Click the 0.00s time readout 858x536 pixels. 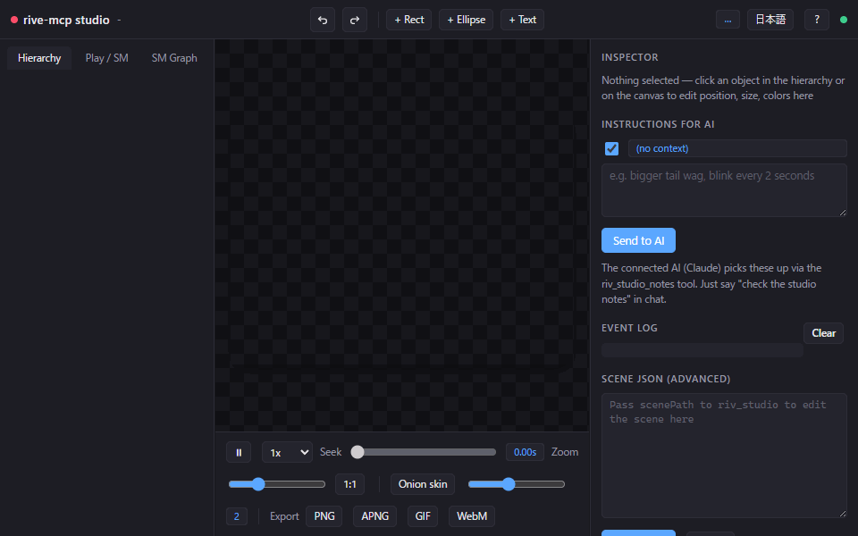click(x=525, y=452)
